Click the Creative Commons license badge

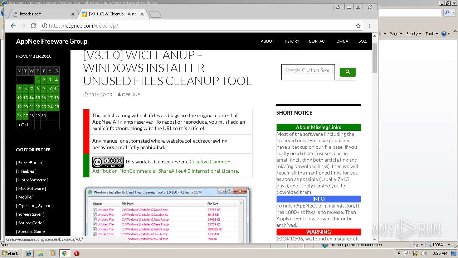[108, 162]
